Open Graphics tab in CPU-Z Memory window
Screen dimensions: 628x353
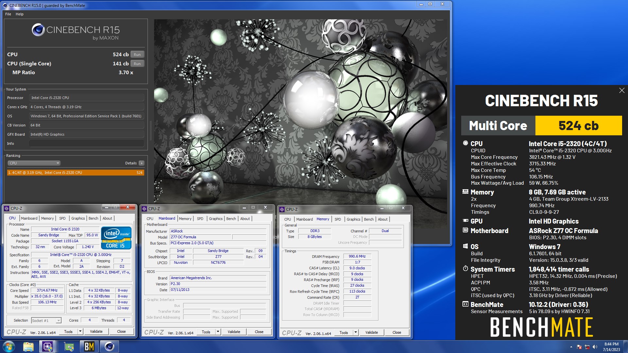tap(354, 219)
